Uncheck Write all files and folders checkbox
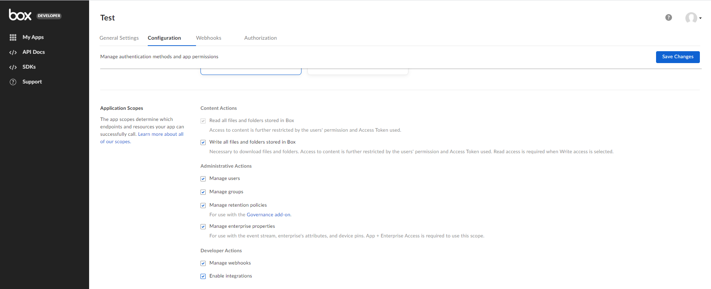 pos(203,142)
